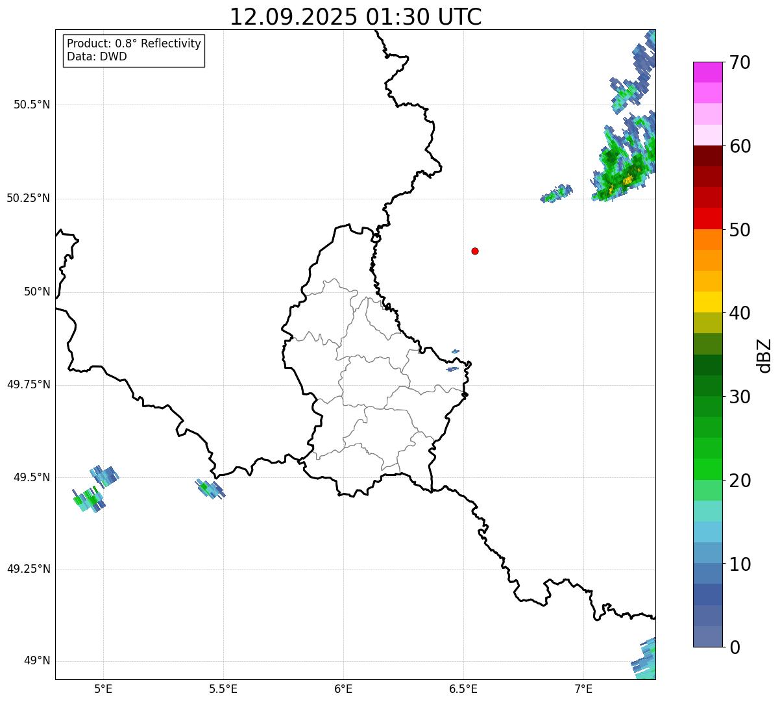Screen dimensions: 780x702
Task: Click the tiny blue echo near 6.45°E 49.8°N
Action: coord(453,370)
